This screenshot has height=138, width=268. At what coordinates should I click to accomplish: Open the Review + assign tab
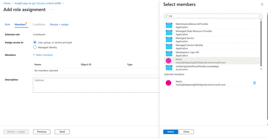[x=59, y=25]
